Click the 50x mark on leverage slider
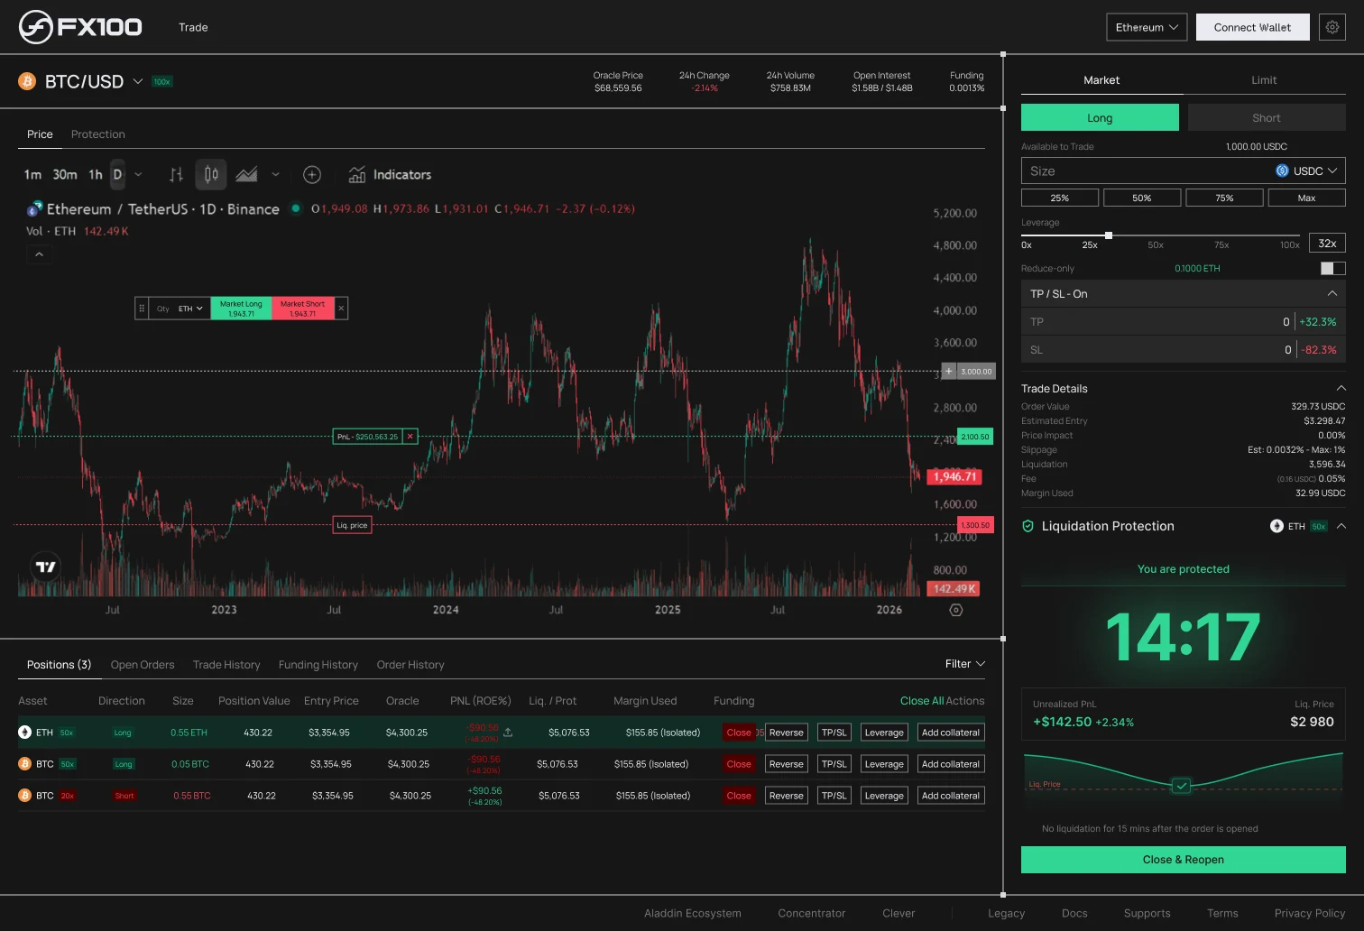Viewport: 1364px width, 931px height. (1156, 244)
